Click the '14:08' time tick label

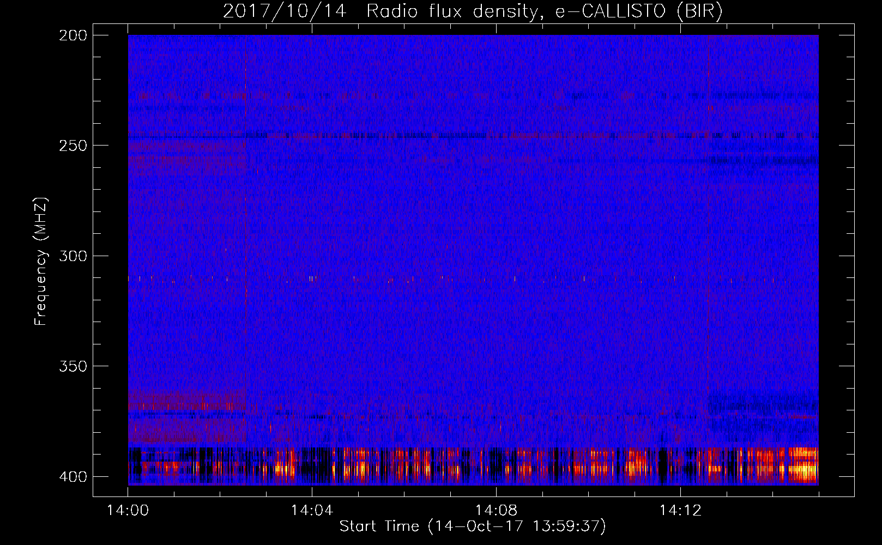point(496,511)
